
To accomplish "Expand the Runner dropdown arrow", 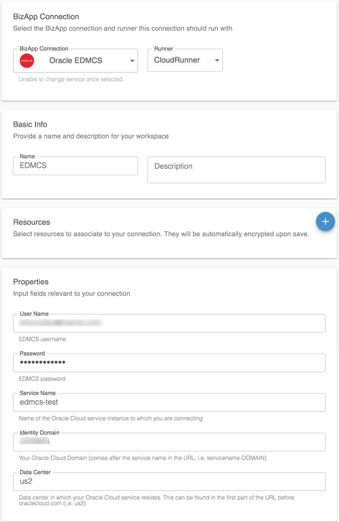I will 217,61.
